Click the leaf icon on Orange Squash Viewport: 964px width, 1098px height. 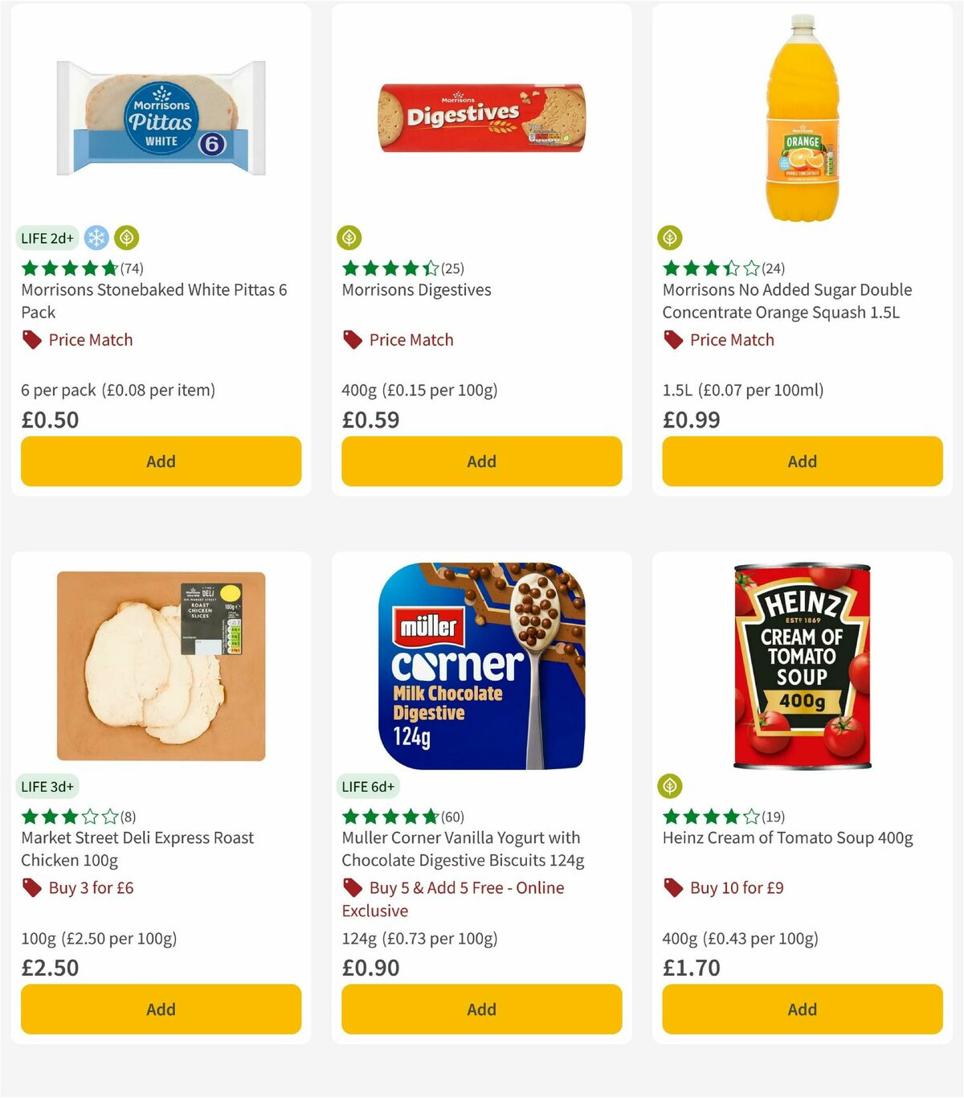tap(670, 238)
